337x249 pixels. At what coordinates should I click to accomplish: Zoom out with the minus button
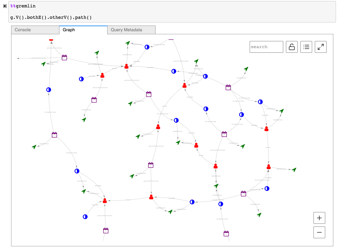319,232
